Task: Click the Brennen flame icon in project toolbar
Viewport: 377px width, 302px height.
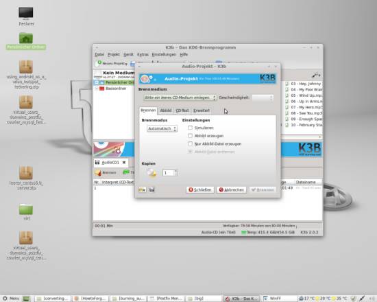Action: tap(98, 173)
